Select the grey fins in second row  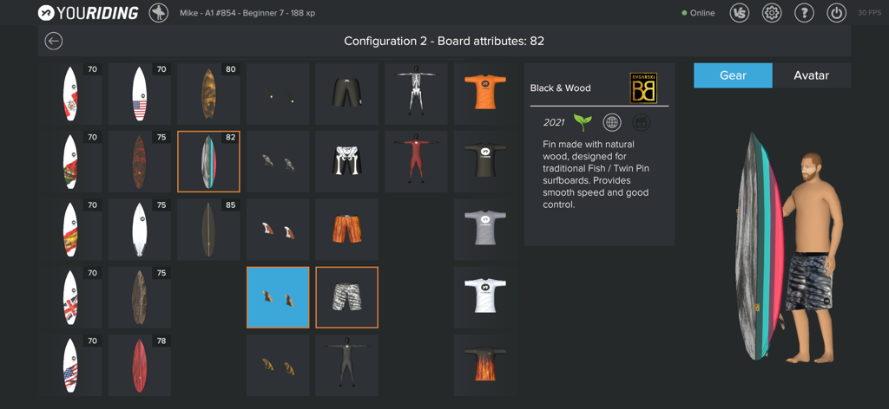coord(278,162)
